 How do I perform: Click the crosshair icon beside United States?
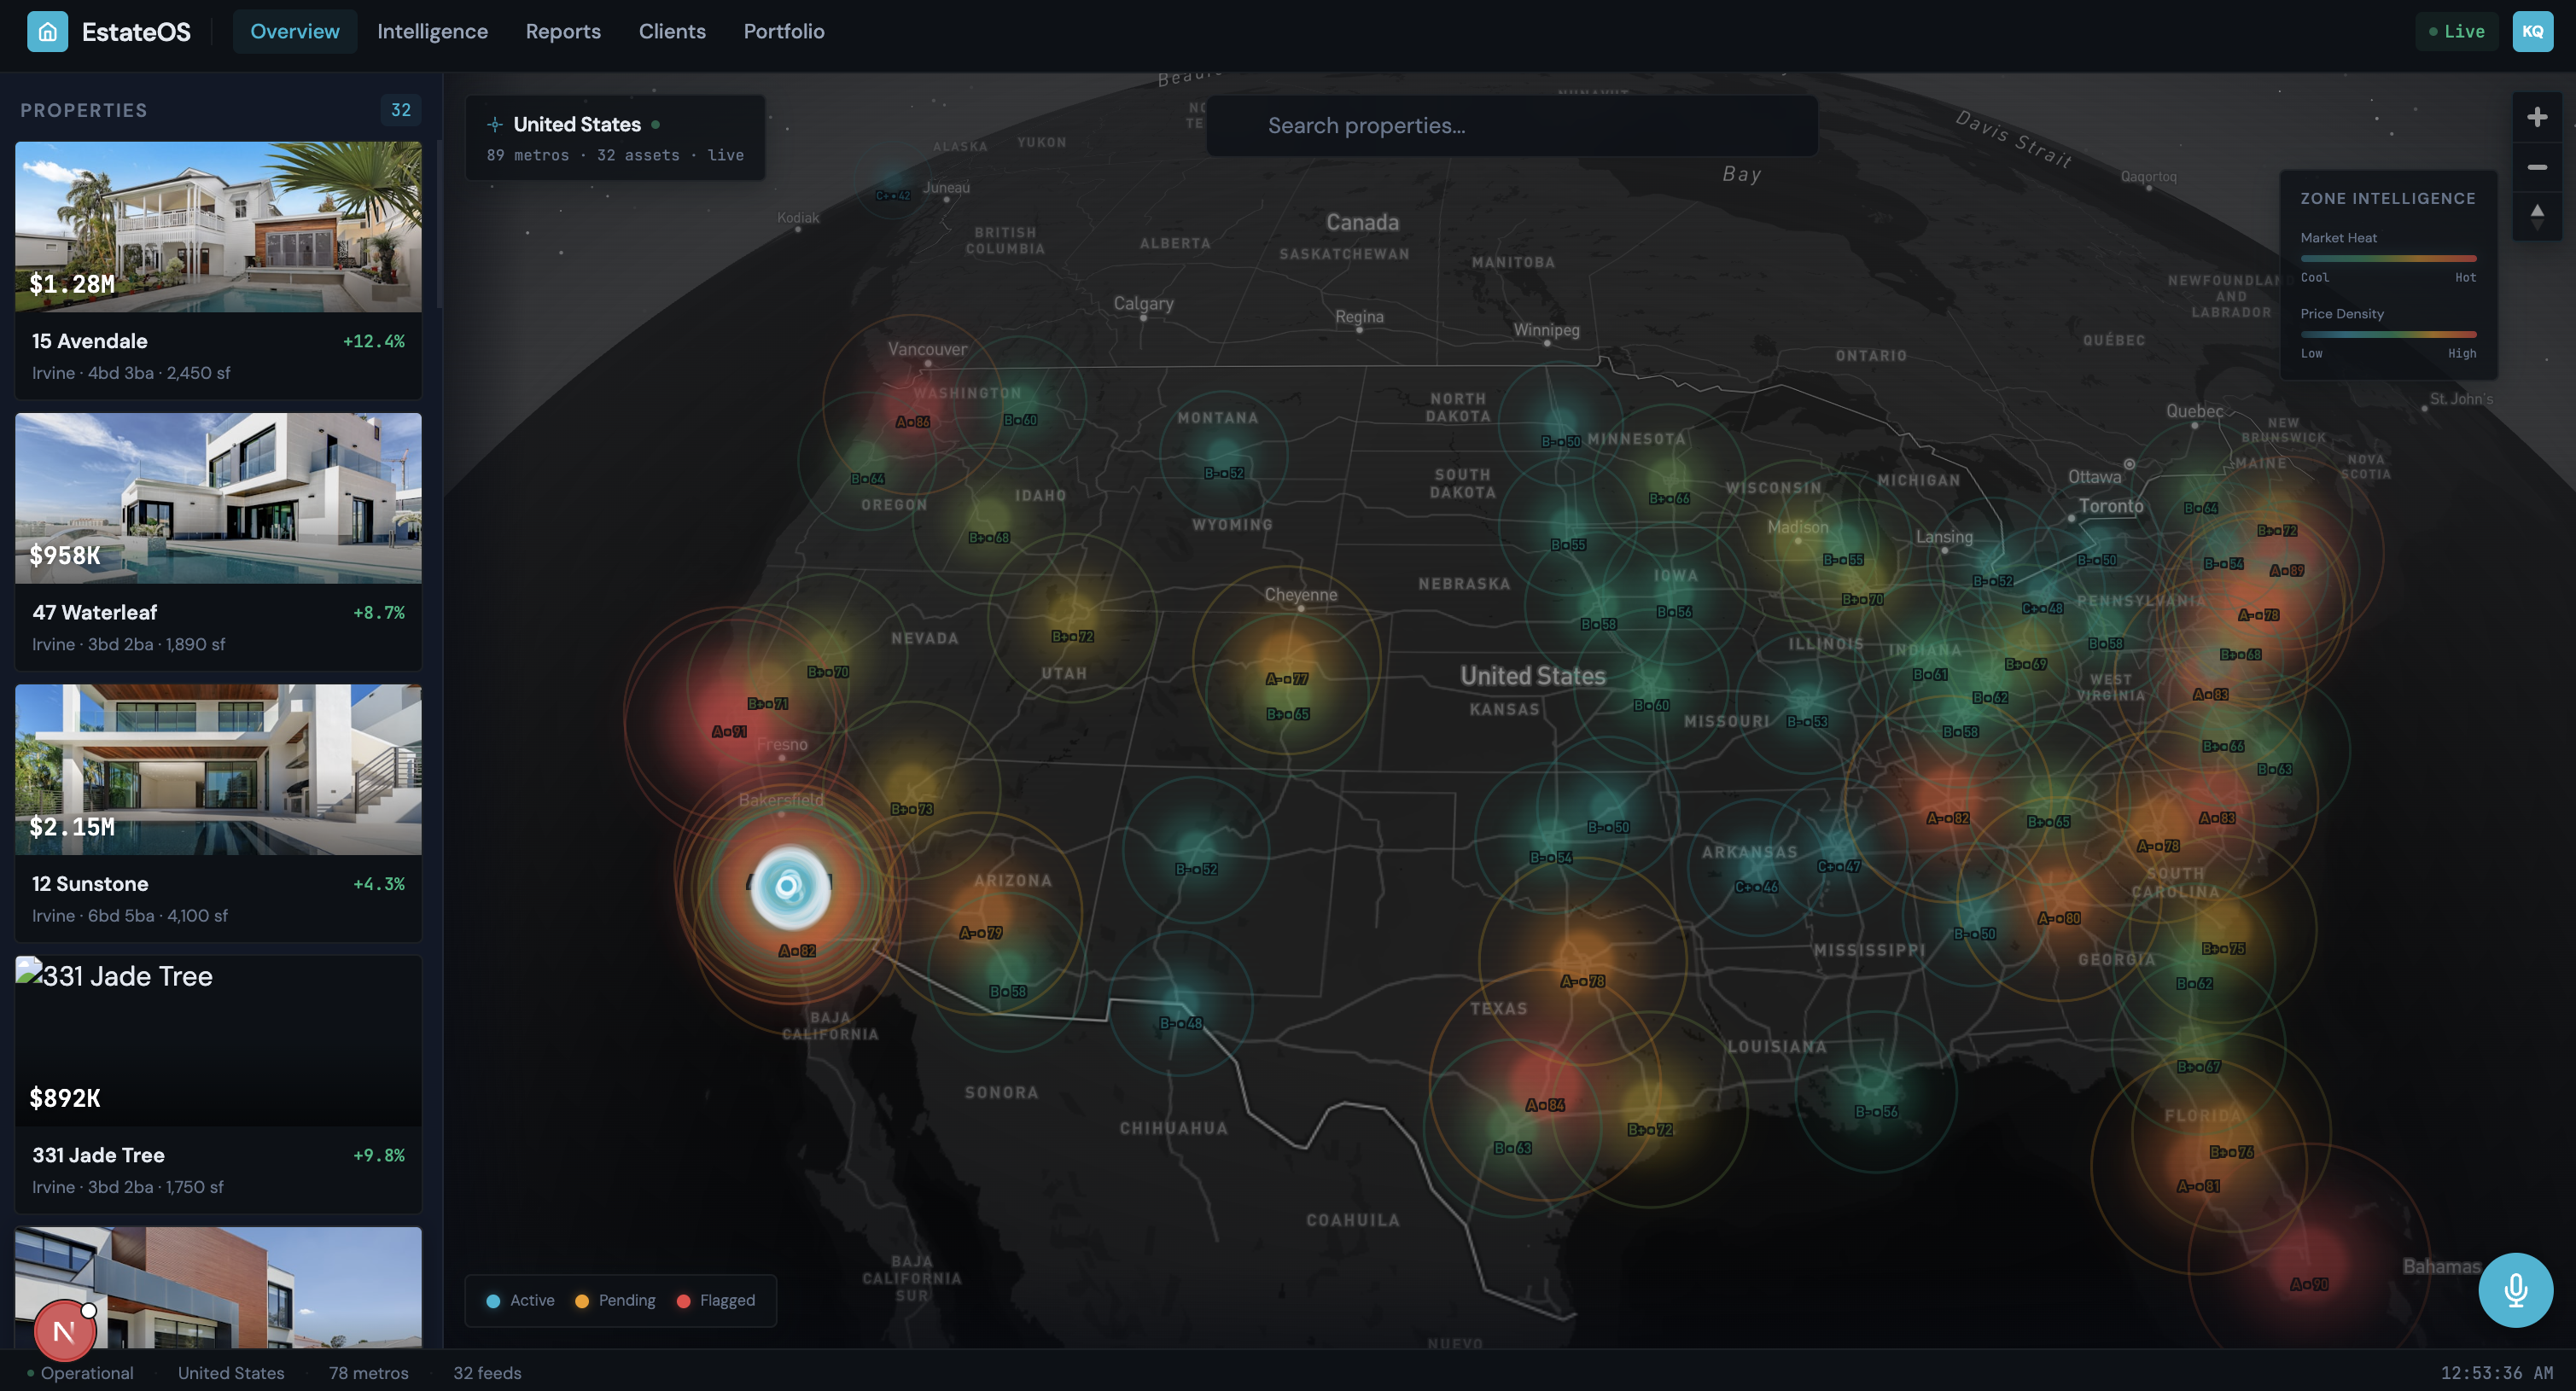point(494,125)
